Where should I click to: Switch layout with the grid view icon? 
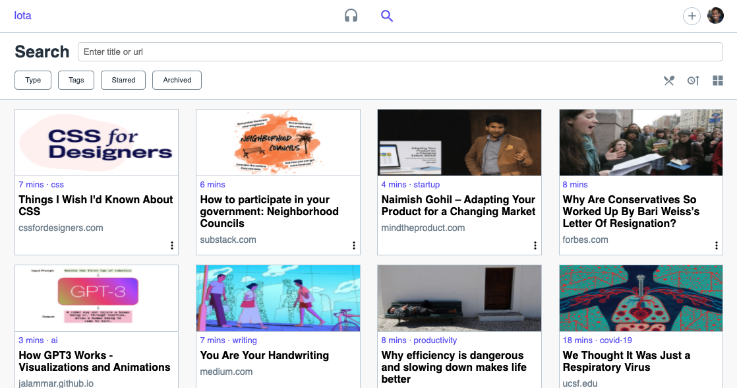click(718, 81)
